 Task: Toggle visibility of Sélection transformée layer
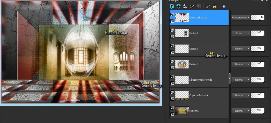point(172,83)
